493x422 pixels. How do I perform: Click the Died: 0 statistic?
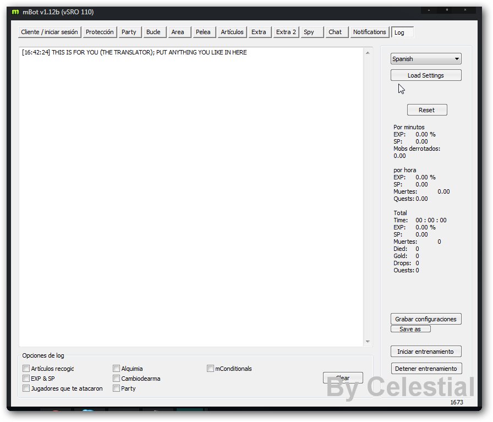406,249
